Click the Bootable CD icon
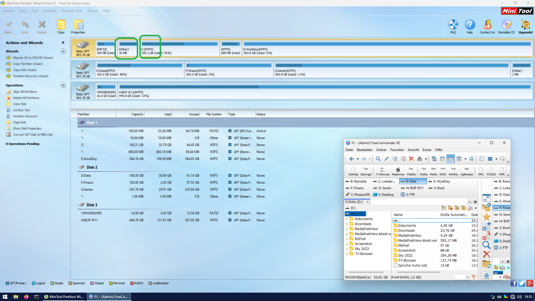Image resolution: width=535 pixels, height=301 pixels. 506,25
